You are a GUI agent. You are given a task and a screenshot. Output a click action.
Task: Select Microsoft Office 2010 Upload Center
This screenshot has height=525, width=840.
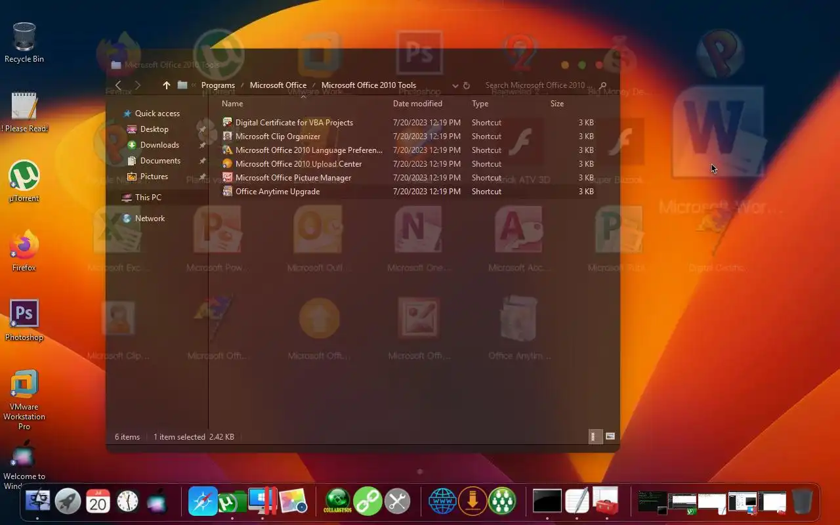[x=293, y=164]
